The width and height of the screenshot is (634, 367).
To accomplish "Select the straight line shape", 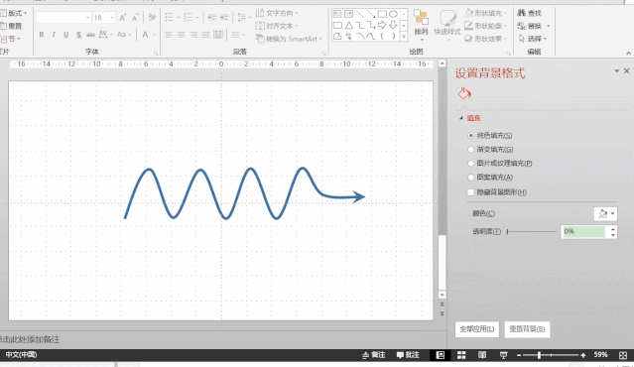I will (x=360, y=14).
